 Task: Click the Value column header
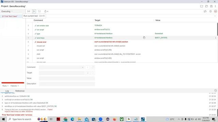158,20
